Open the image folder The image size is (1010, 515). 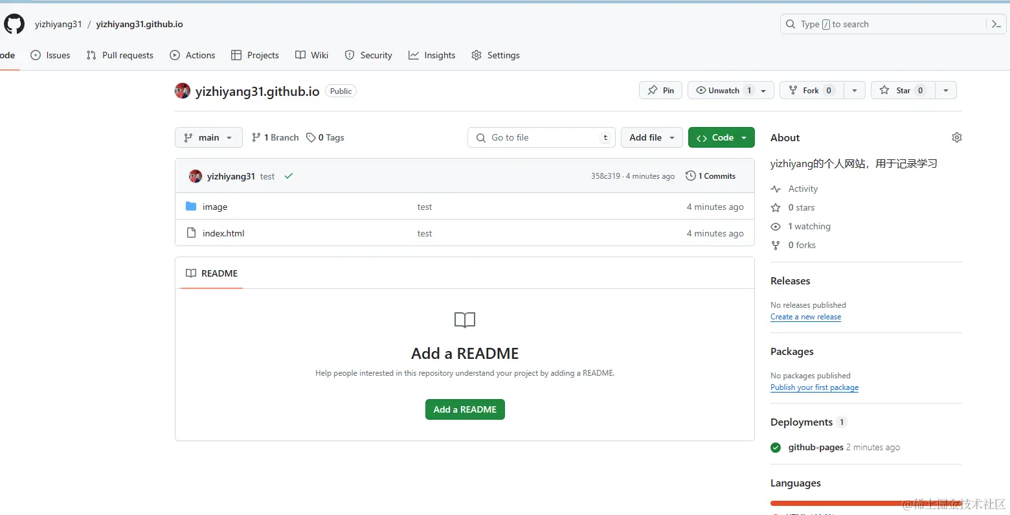(x=215, y=207)
